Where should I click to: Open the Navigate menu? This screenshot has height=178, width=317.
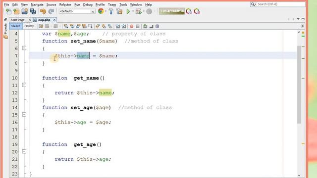click(37, 4)
